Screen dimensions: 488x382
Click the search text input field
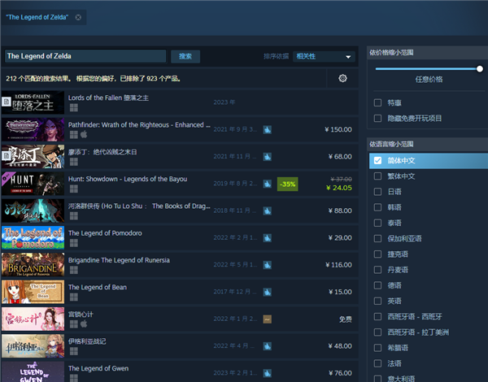pos(85,56)
